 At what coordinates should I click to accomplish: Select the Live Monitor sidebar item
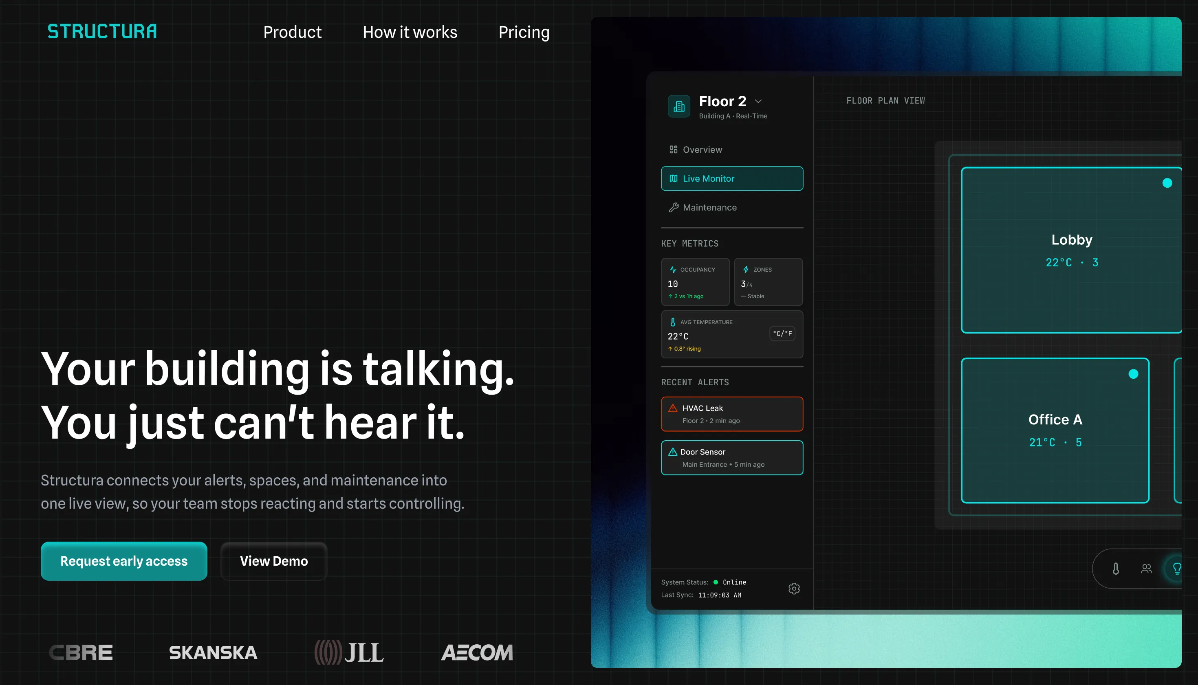[732, 178]
